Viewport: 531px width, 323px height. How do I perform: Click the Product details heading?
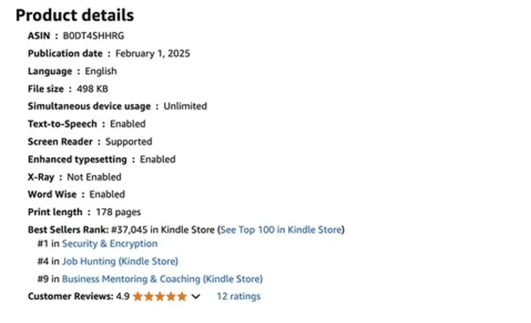click(x=75, y=15)
